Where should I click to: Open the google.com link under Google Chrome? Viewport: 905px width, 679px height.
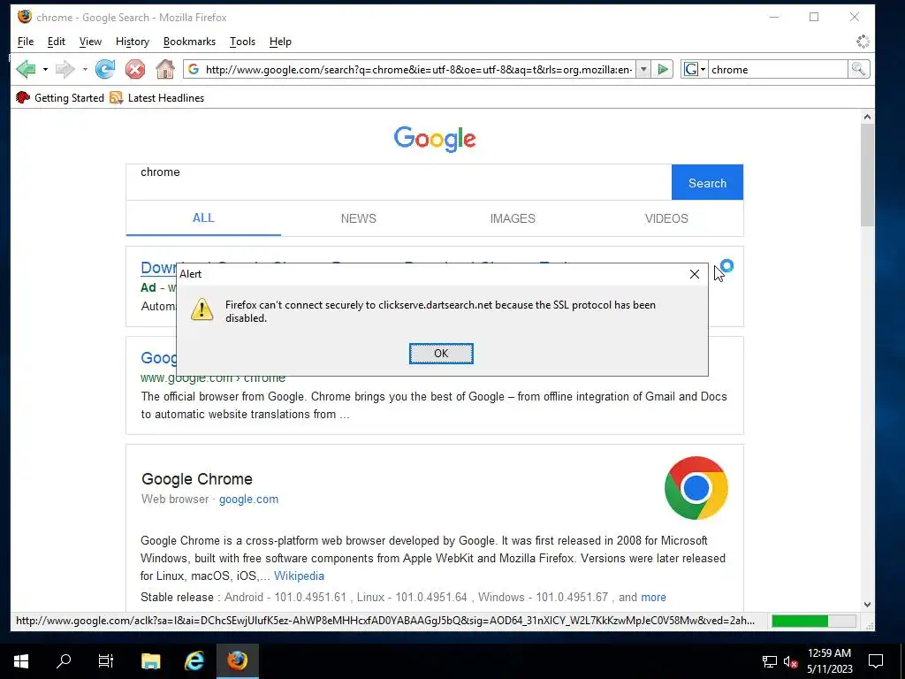pyautogui.click(x=248, y=500)
